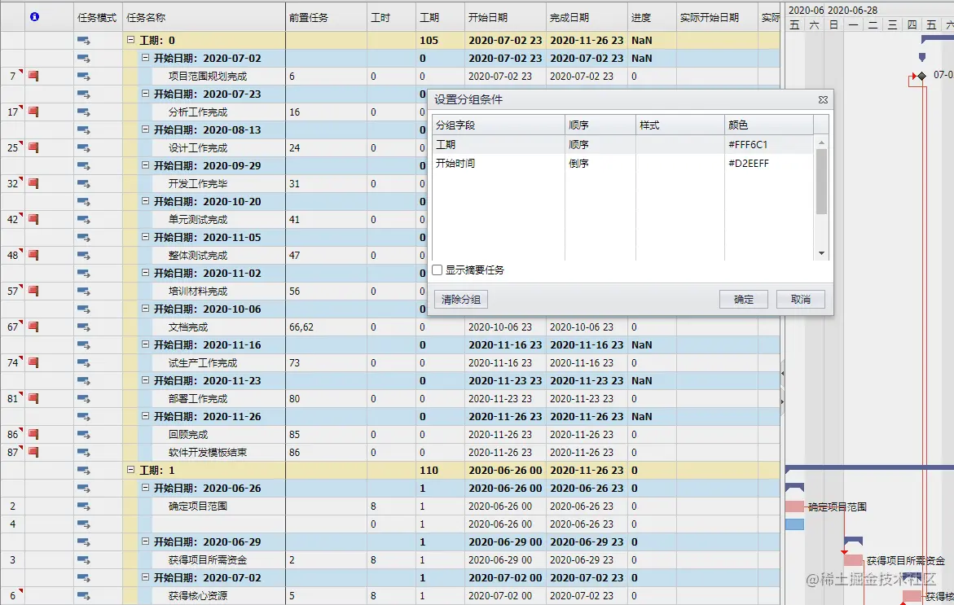This screenshot has height=605, width=954.
Task: Collapse the 工期: 1 group
Action: 131,470
